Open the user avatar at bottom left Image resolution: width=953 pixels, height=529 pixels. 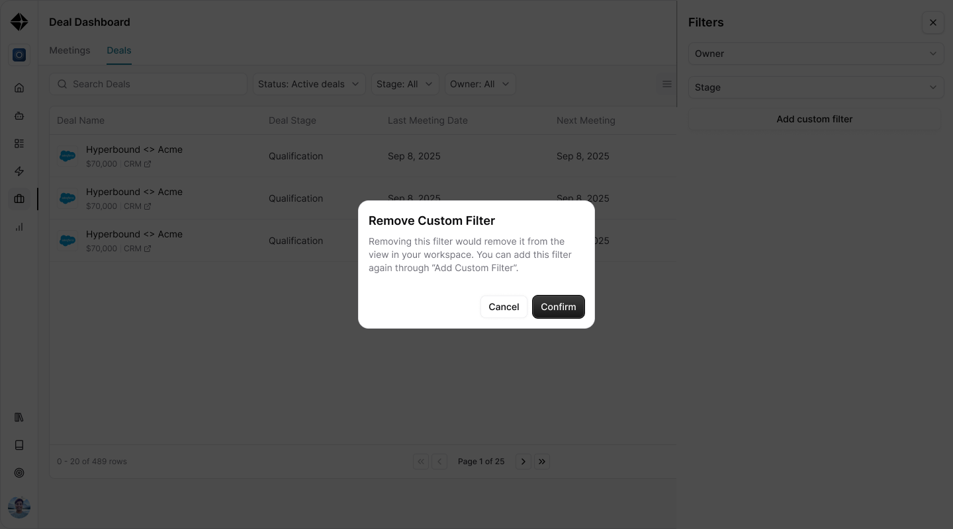[x=19, y=507]
